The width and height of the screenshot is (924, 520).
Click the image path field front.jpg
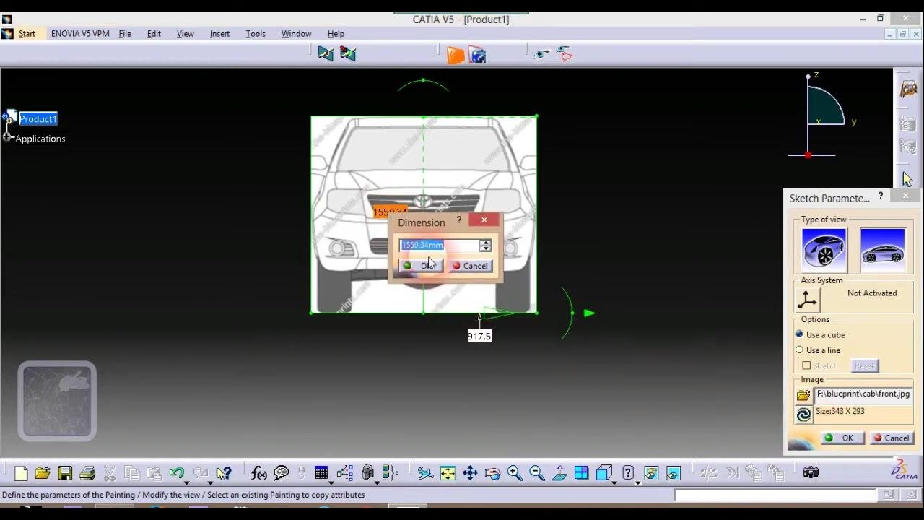point(863,394)
